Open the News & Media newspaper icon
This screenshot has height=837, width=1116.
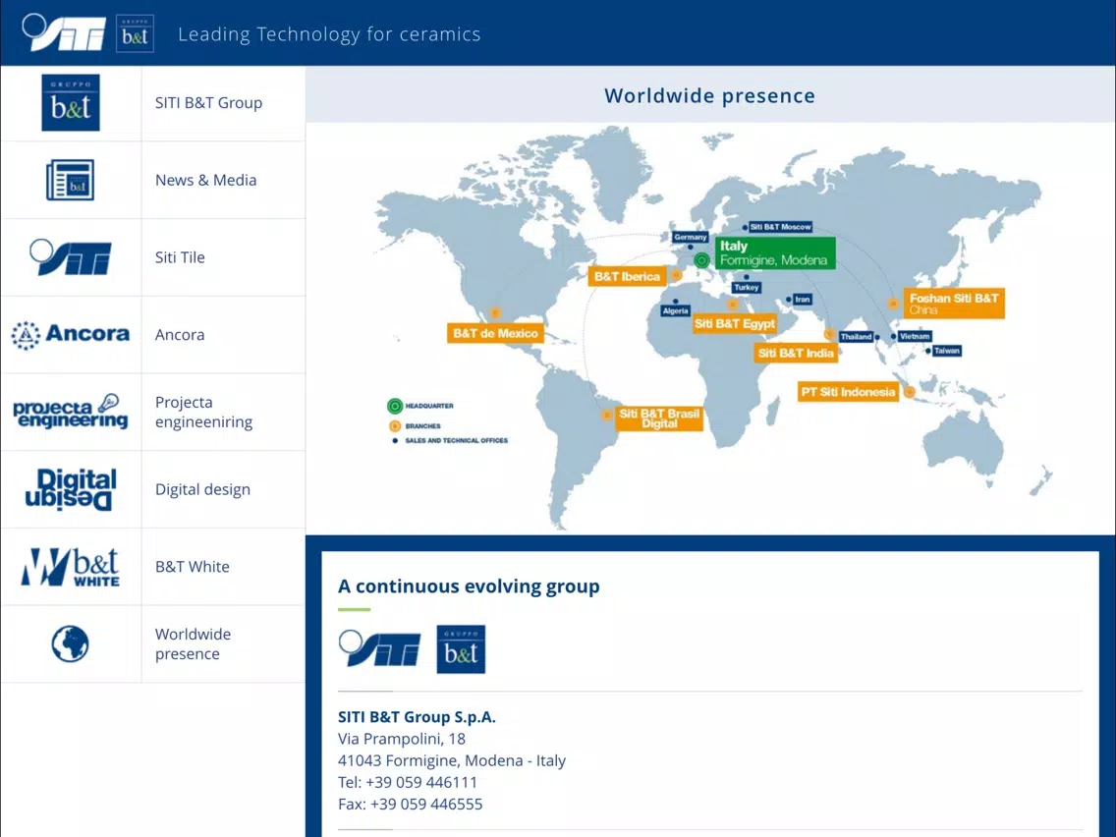click(x=71, y=180)
